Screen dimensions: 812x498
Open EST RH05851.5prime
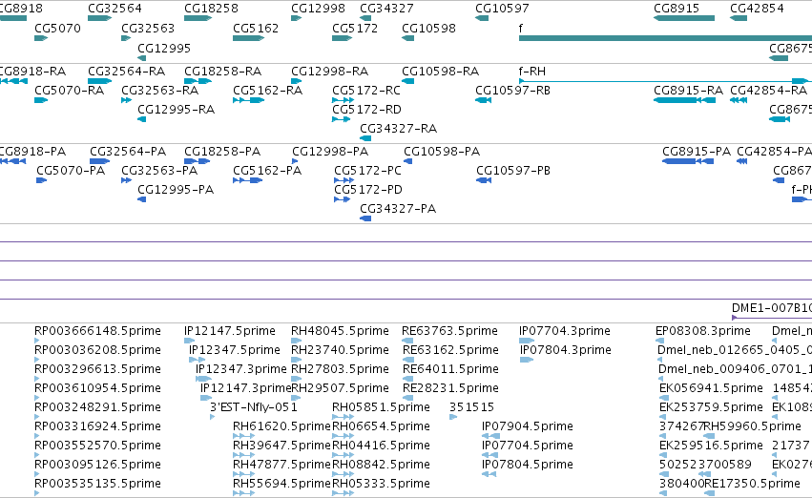click(x=381, y=407)
